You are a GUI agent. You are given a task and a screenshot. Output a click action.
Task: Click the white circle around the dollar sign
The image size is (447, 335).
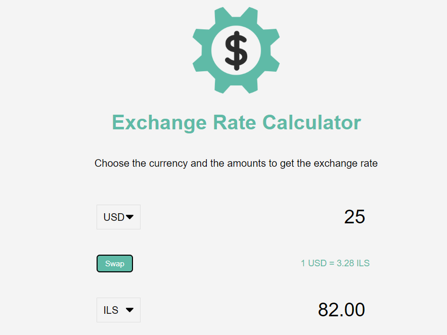pyautogui.click(x=236, y=51)
